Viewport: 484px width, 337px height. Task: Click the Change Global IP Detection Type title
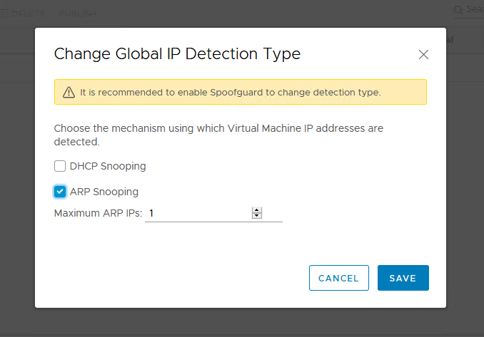click(177, 53)
